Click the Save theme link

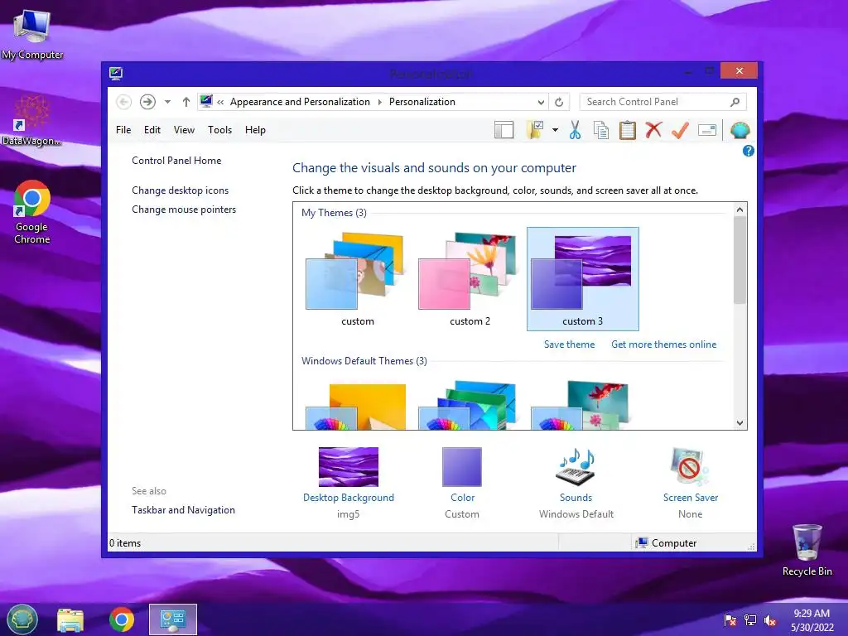pos(569,344)
